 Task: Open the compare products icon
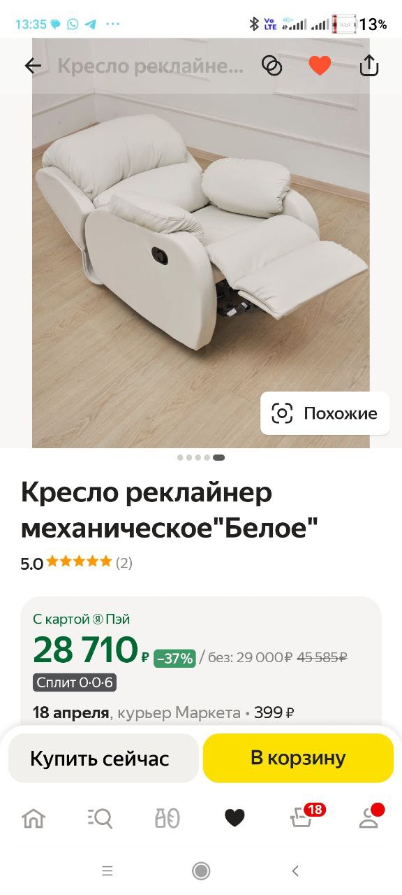click(271, 66)
